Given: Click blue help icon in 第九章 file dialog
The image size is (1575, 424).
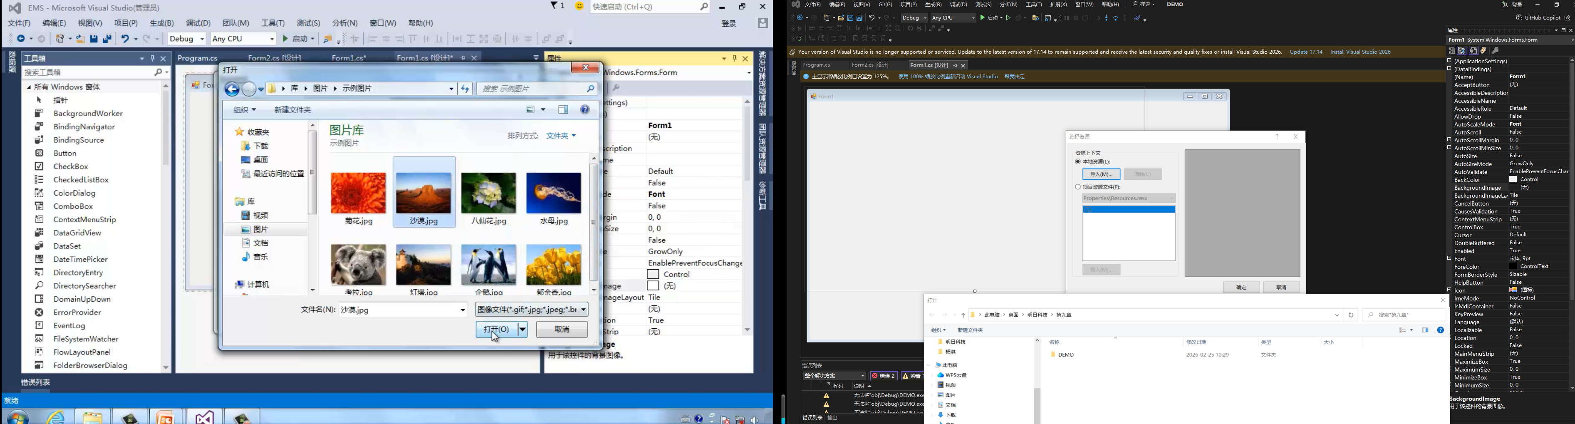Looking at the screenshot, I should 1441,330.
